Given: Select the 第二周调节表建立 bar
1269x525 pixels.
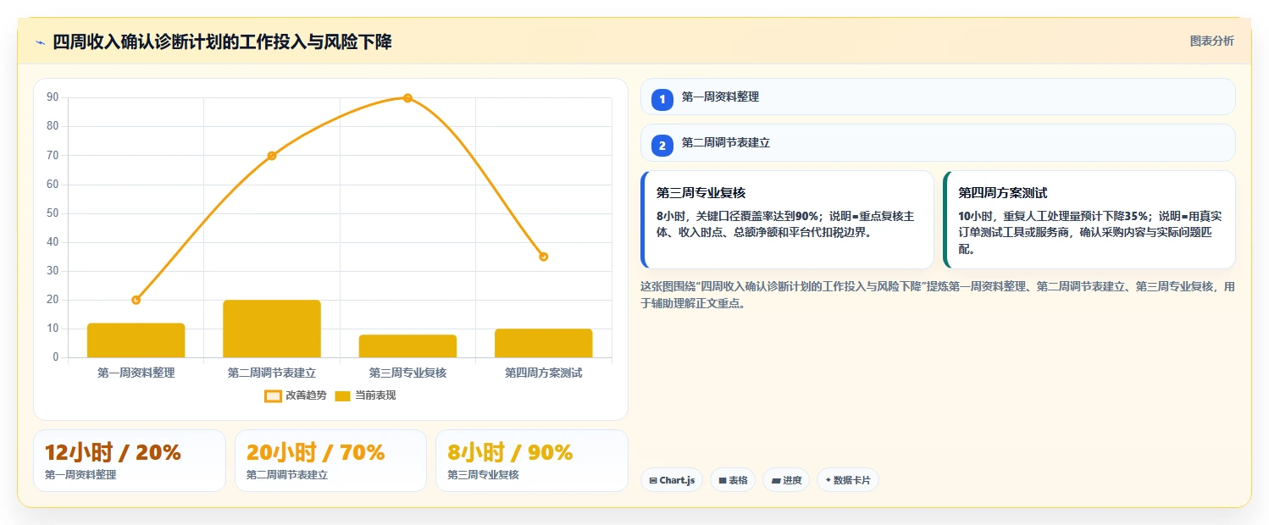Looking at the screenshot, I should [x=272, y=329].
